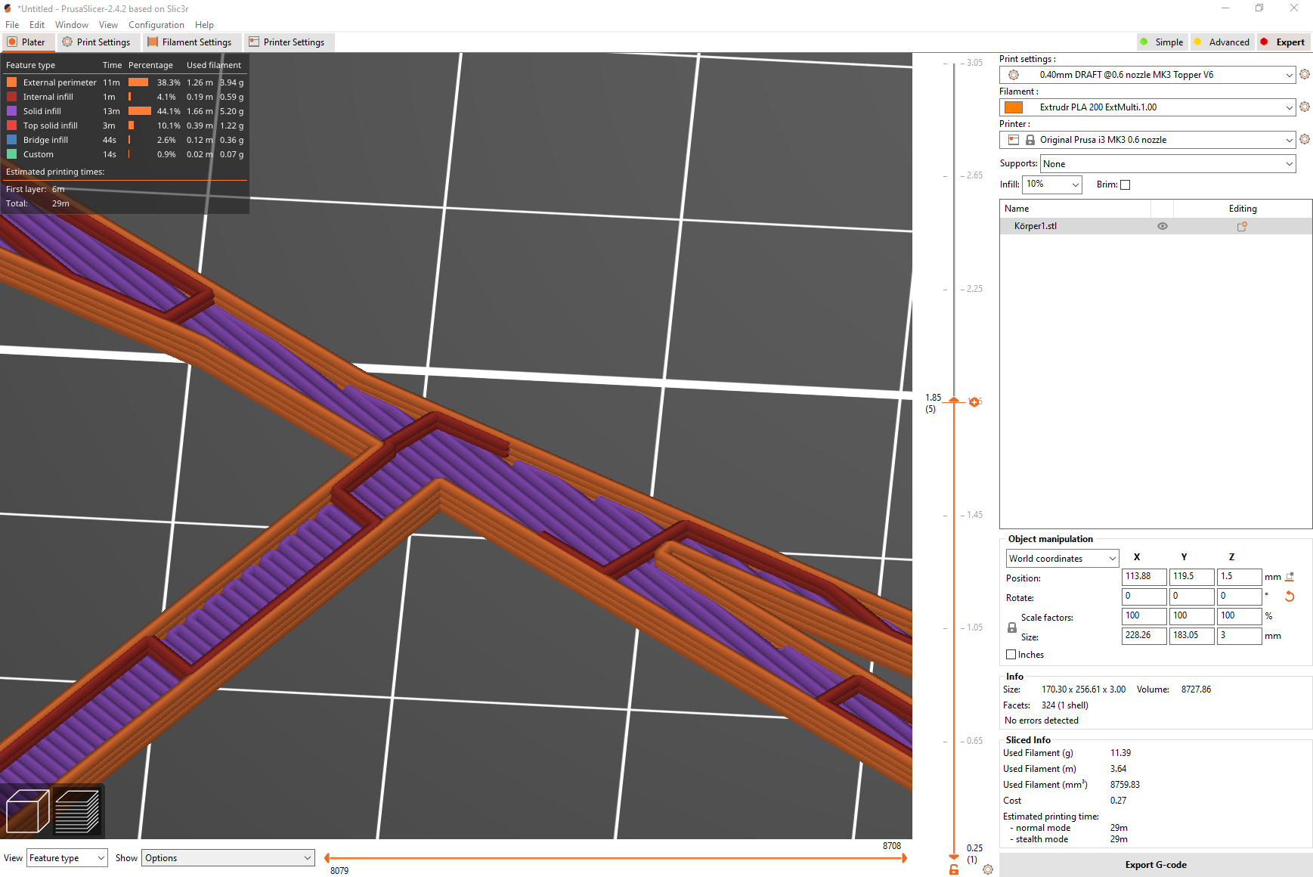The image size is (1313, 877).
Task: Open vertical slider settings cog icon
Action: [x=988, y=869]
